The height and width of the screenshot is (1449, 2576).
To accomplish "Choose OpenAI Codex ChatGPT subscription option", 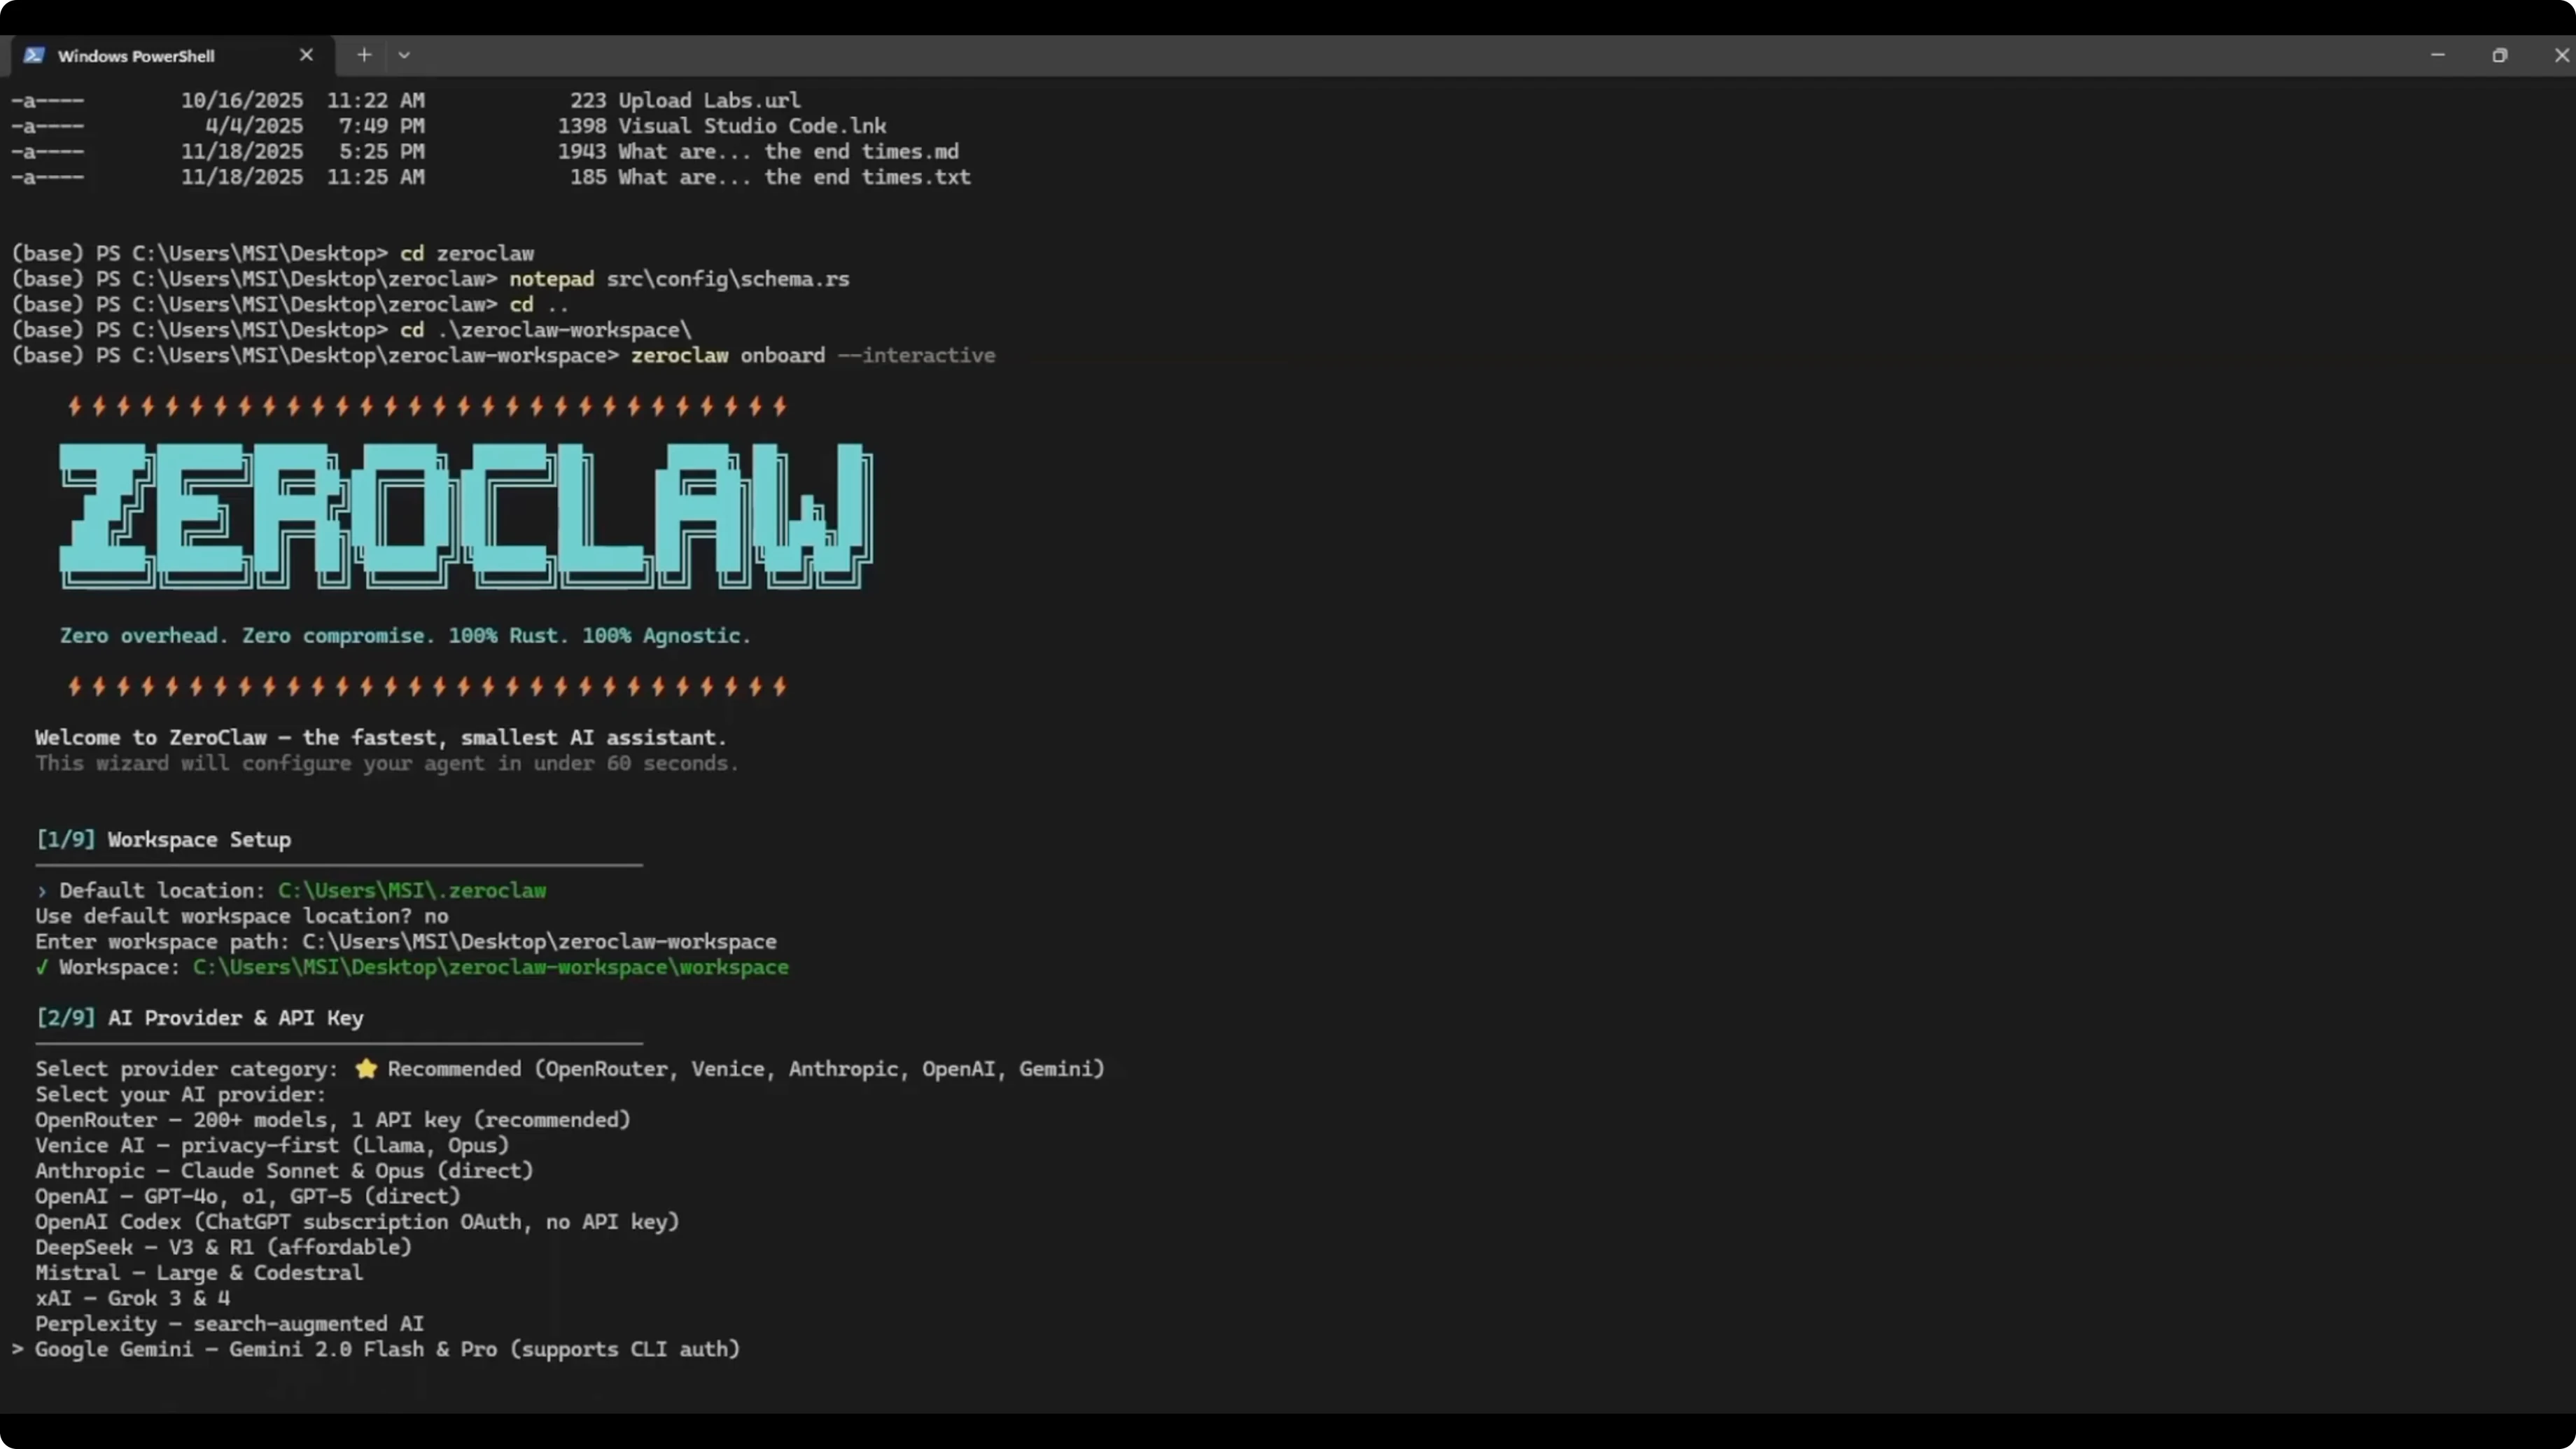I will tap(357, 1222).
